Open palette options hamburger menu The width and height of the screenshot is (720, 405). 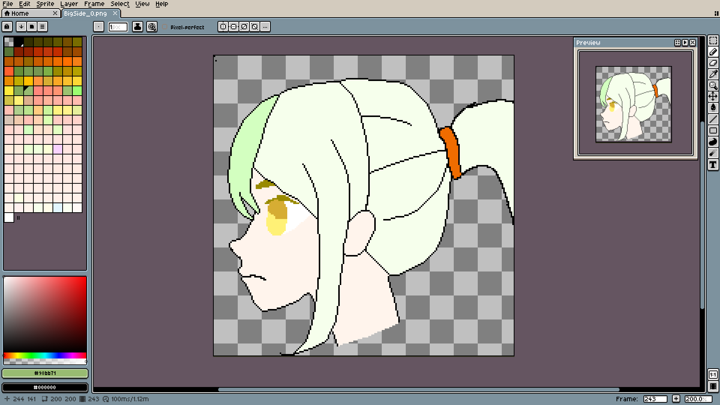point(42,27)
